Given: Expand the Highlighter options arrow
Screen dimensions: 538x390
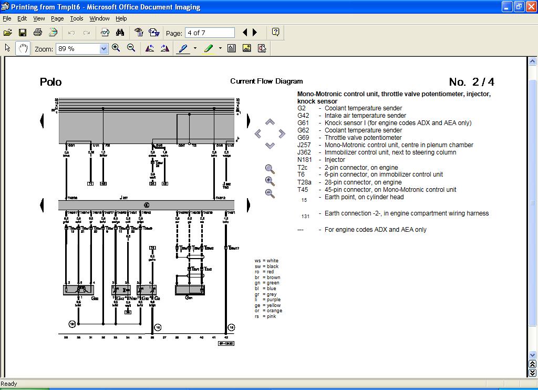Looking at the screenshot, I should coord(220,48).
